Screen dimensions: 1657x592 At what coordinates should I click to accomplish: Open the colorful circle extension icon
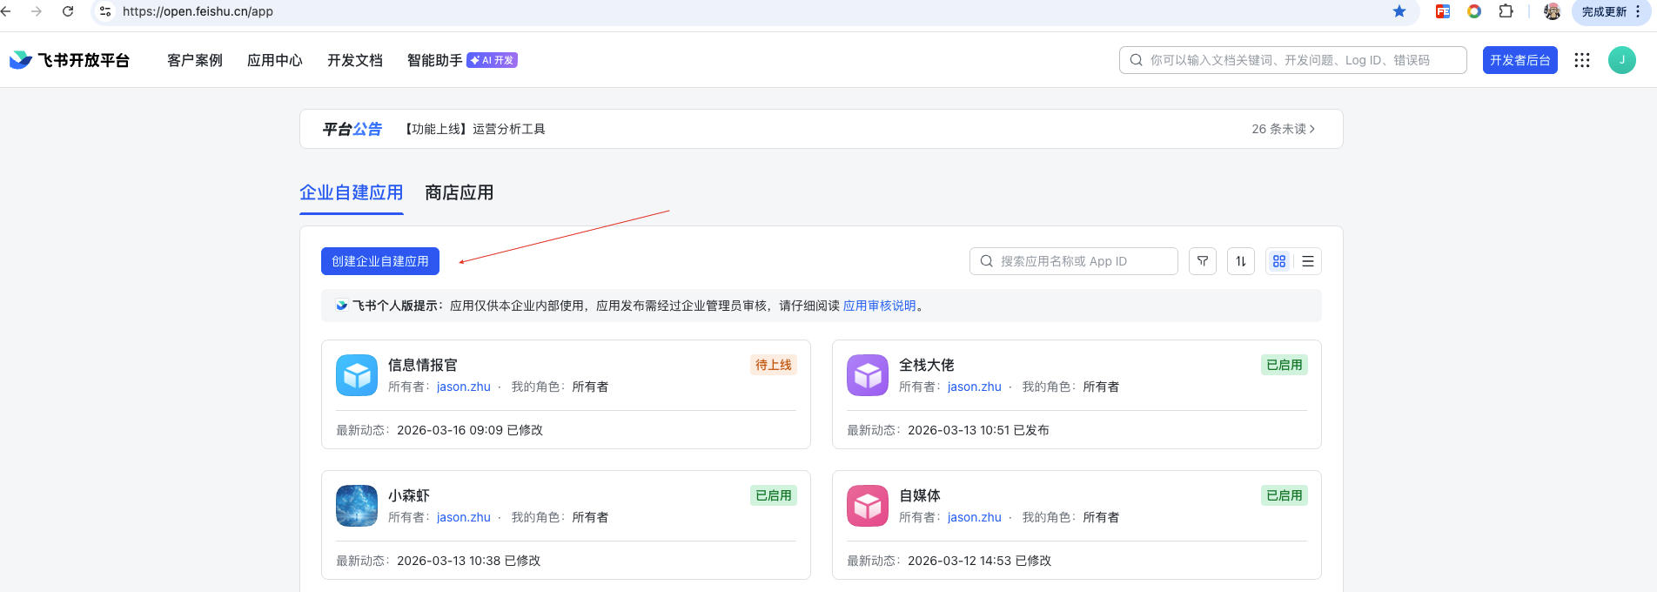(x=1474, y=11)
